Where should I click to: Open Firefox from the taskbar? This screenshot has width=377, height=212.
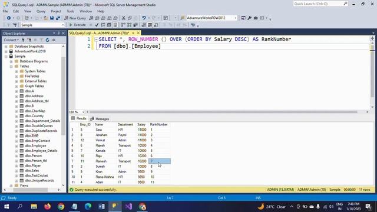click(47, 207)
